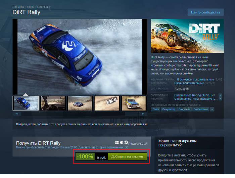Image resolution: width=235 pixels, height=178 pixels.
Task: Select the Вождение tag
Action: 184,109
